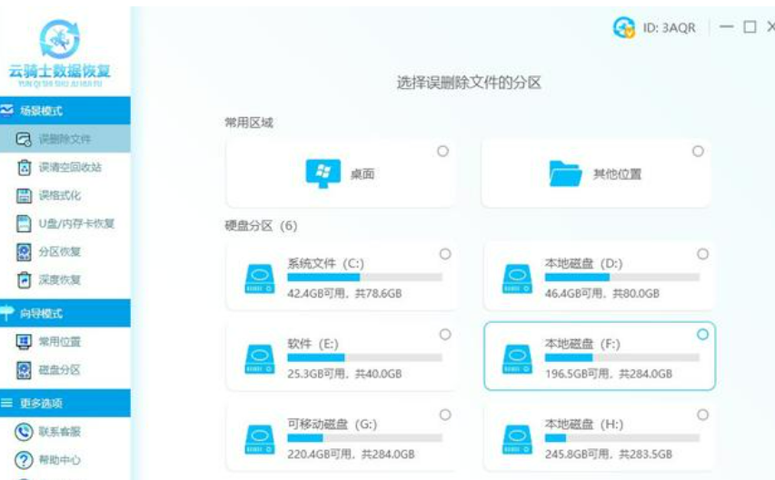
Task: Select the 误清空回收站 recycle bin icon
Action: (25, 168)
